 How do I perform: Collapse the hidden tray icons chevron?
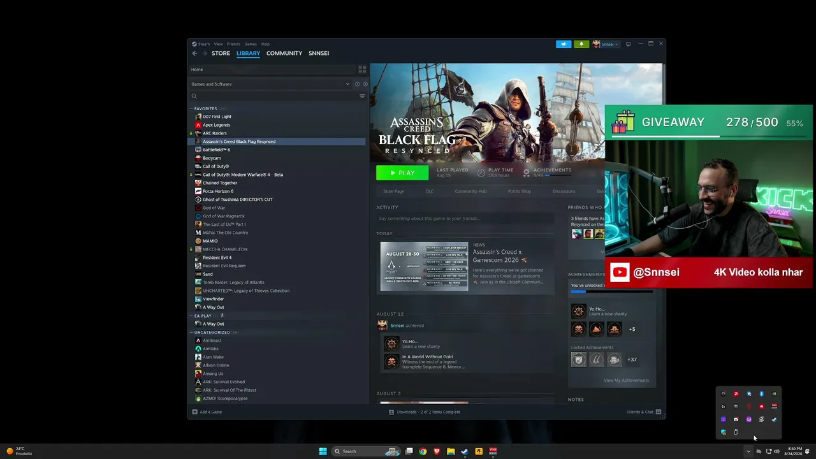[748, 451]
